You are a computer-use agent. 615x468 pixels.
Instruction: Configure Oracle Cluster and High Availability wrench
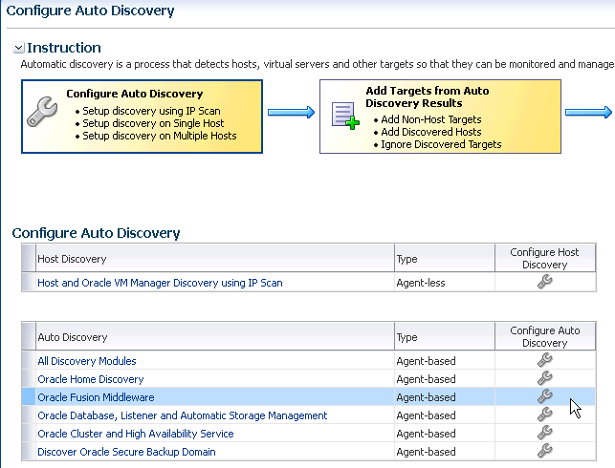point(545,433)
